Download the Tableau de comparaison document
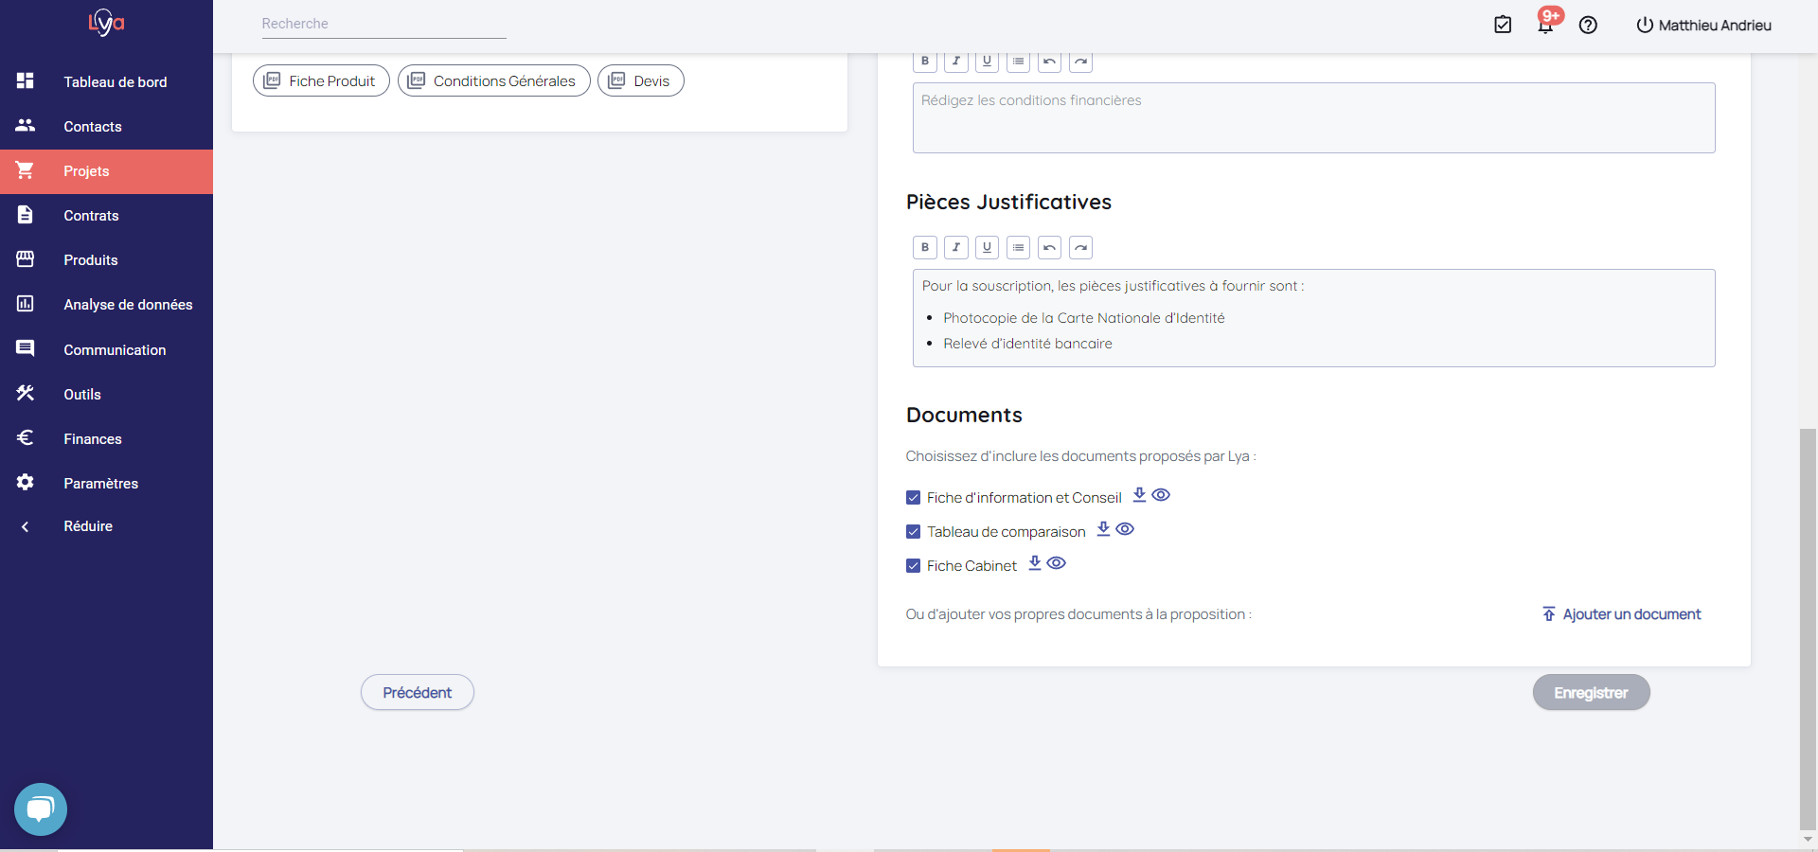 click(x=1103, y=529)
